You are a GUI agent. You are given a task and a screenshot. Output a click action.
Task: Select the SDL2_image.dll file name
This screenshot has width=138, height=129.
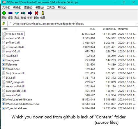point(15,82)
